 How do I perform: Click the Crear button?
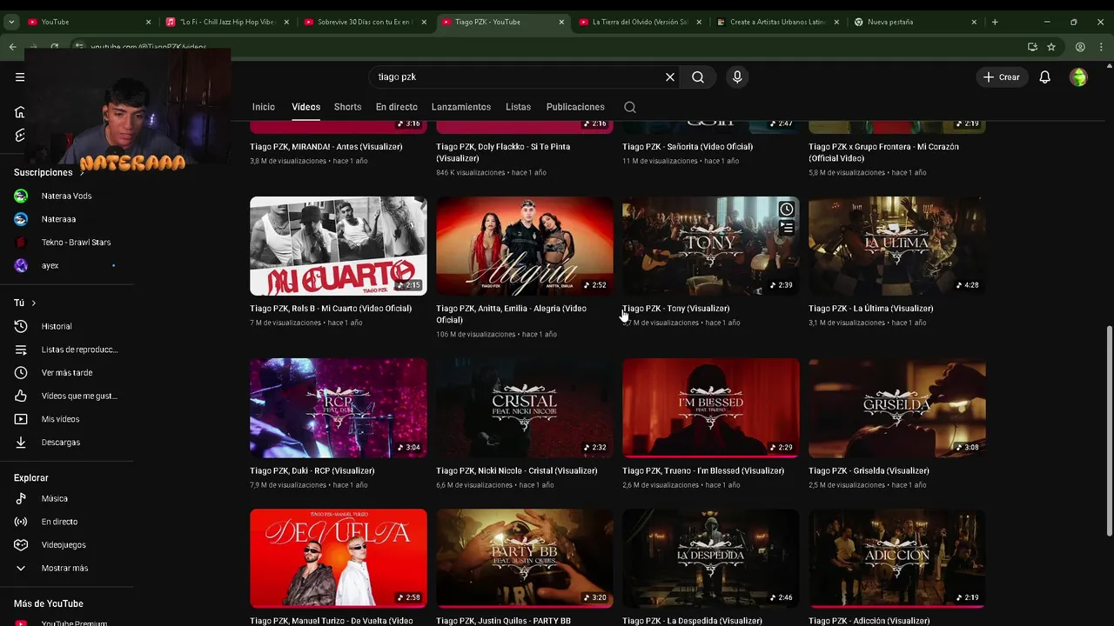[1002, 77]
